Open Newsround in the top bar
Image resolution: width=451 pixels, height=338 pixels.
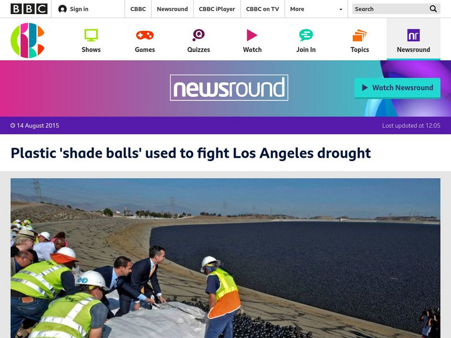(x=173, y=9)
